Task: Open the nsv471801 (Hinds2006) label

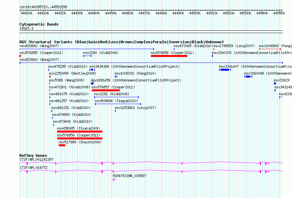Action: pyautogui.click(x=70, y=87)
